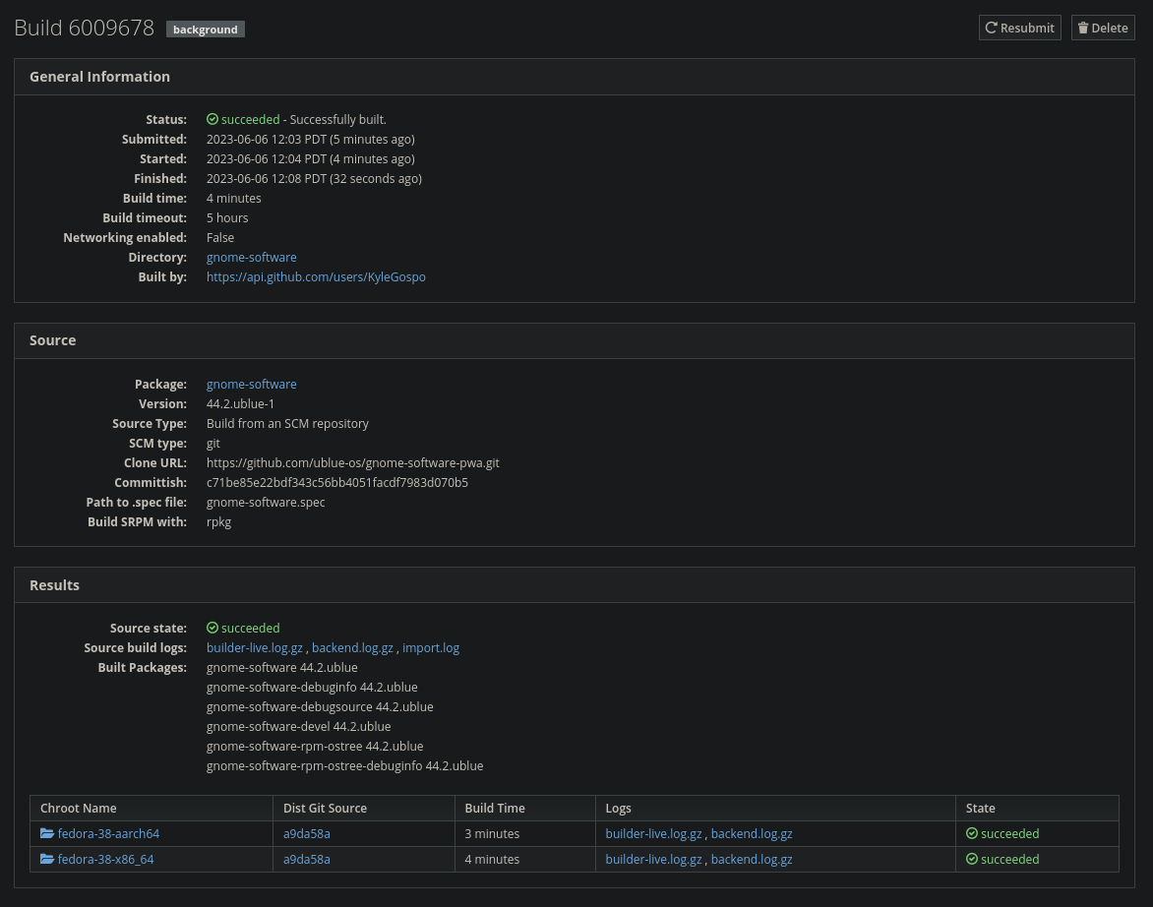The height and width of the screenshot is (907, 1153).
Task: Open backend.log.gz for fedora-38-x86_64
Action: pyautogui.click(x=752, y=859)
